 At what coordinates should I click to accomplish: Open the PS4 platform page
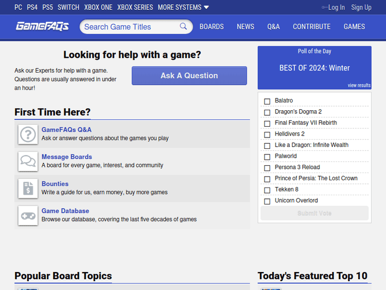[32, 7]
